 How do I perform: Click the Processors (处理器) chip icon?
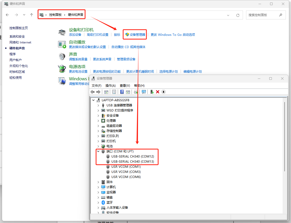click(103, 121)
